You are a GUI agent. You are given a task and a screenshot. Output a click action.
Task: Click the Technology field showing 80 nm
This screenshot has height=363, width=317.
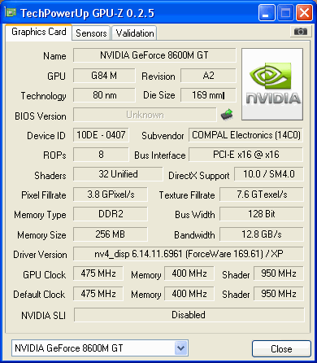104,95
